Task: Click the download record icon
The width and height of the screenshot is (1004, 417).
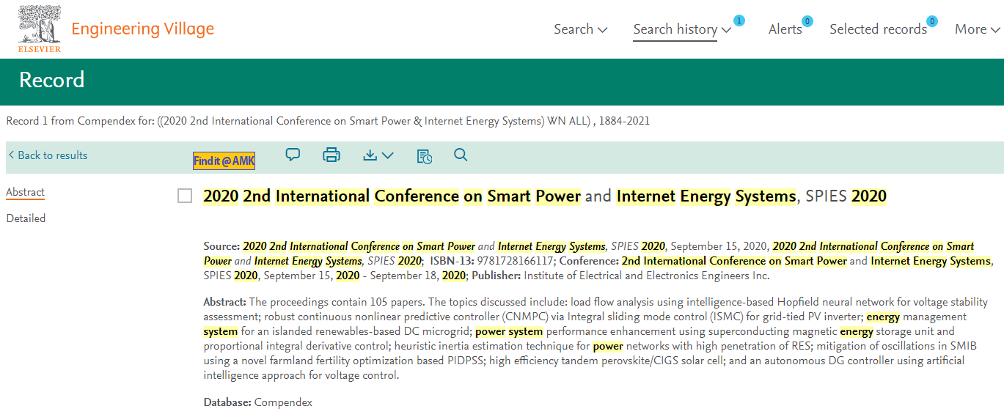Action: click(x=378, y=155)
